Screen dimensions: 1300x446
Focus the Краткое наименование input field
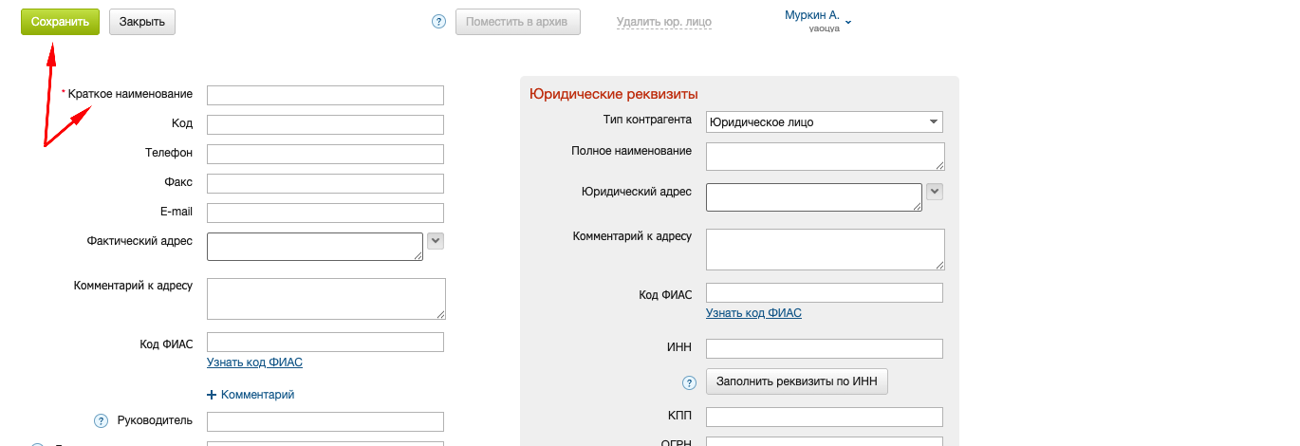(325, 95)
